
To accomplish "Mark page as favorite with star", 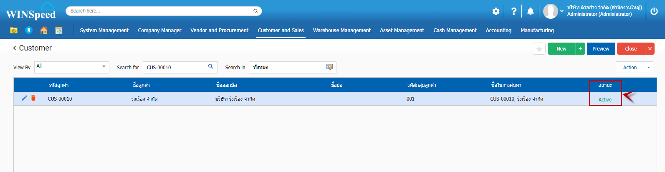I will click(x=539, y=49).
